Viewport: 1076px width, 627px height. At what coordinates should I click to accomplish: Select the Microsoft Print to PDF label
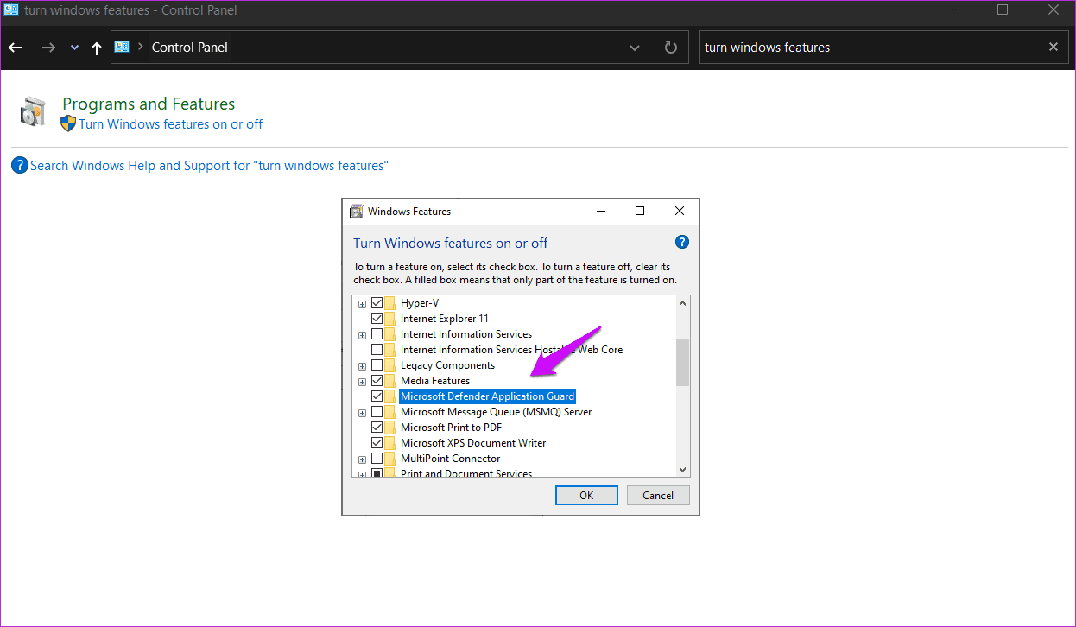[451, 427]
